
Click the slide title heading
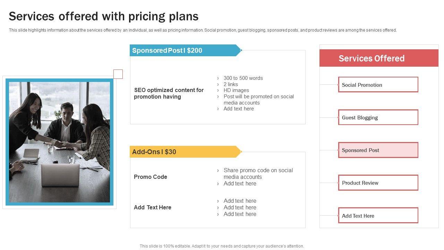coord(103,16)
